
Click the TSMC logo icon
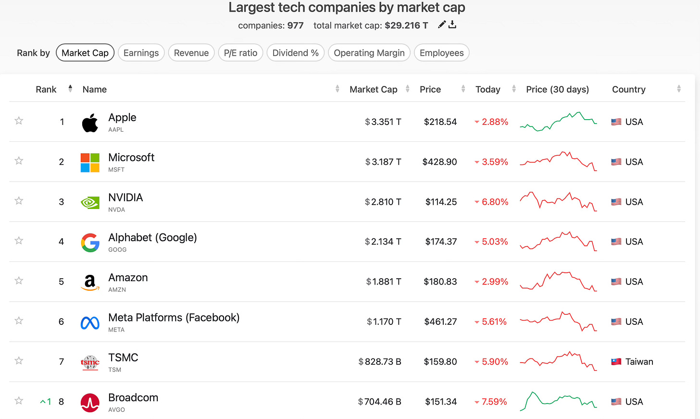click(90, 363)
